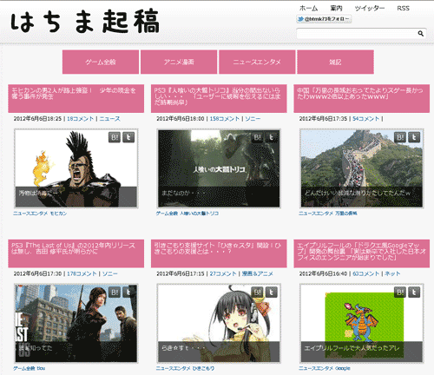Open the モヒカン robbery article title
434x375 pixels.
[x=74, y=94]
